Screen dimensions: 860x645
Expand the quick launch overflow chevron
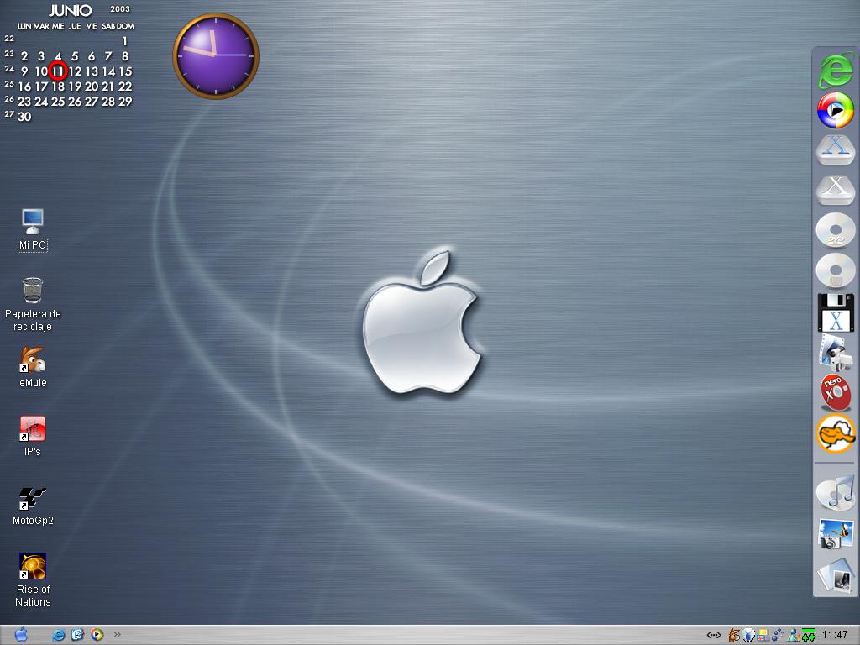point(117,635)
